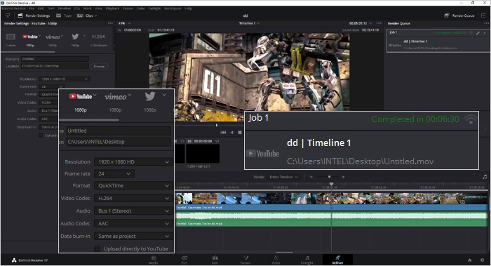Click the Filename input field
This screenshot has height=266, width=491.
[55, 59]
